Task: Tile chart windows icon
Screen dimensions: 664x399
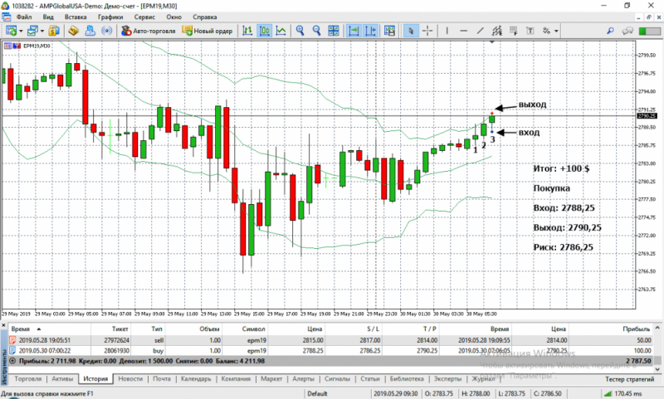Action: [x=334, y=31]
